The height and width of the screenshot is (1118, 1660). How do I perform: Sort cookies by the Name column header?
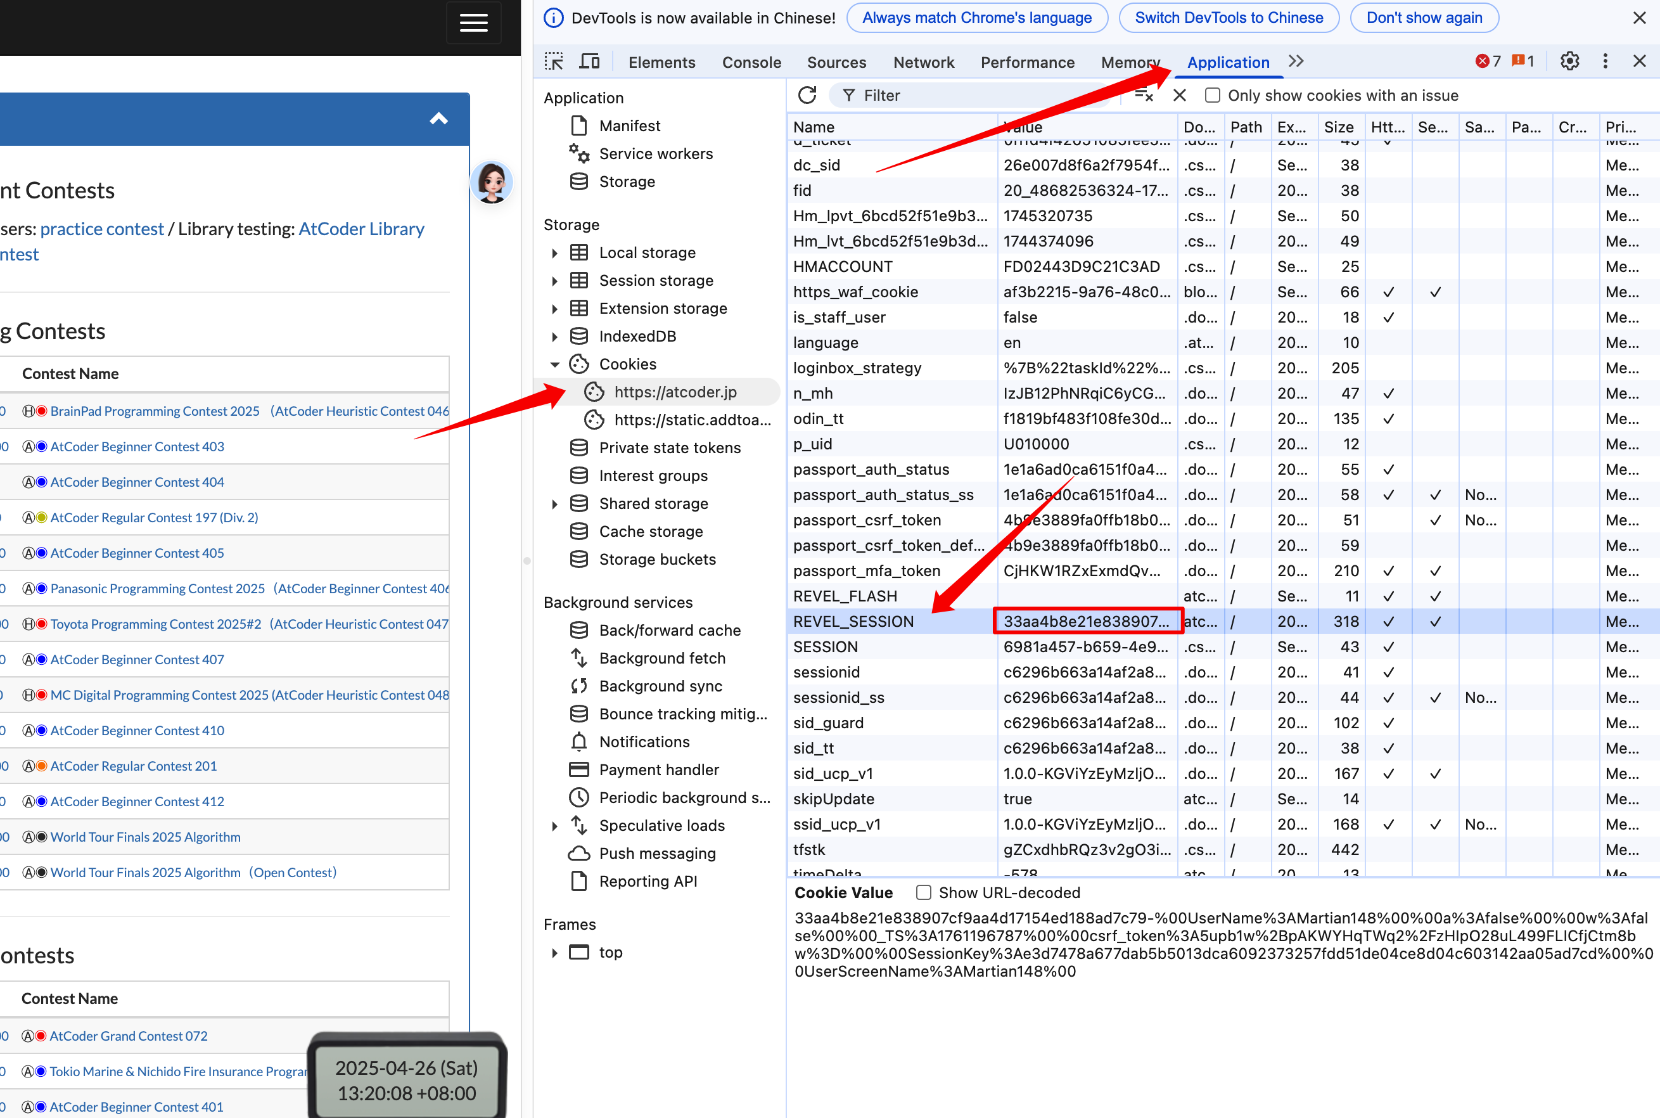point(891,127)
